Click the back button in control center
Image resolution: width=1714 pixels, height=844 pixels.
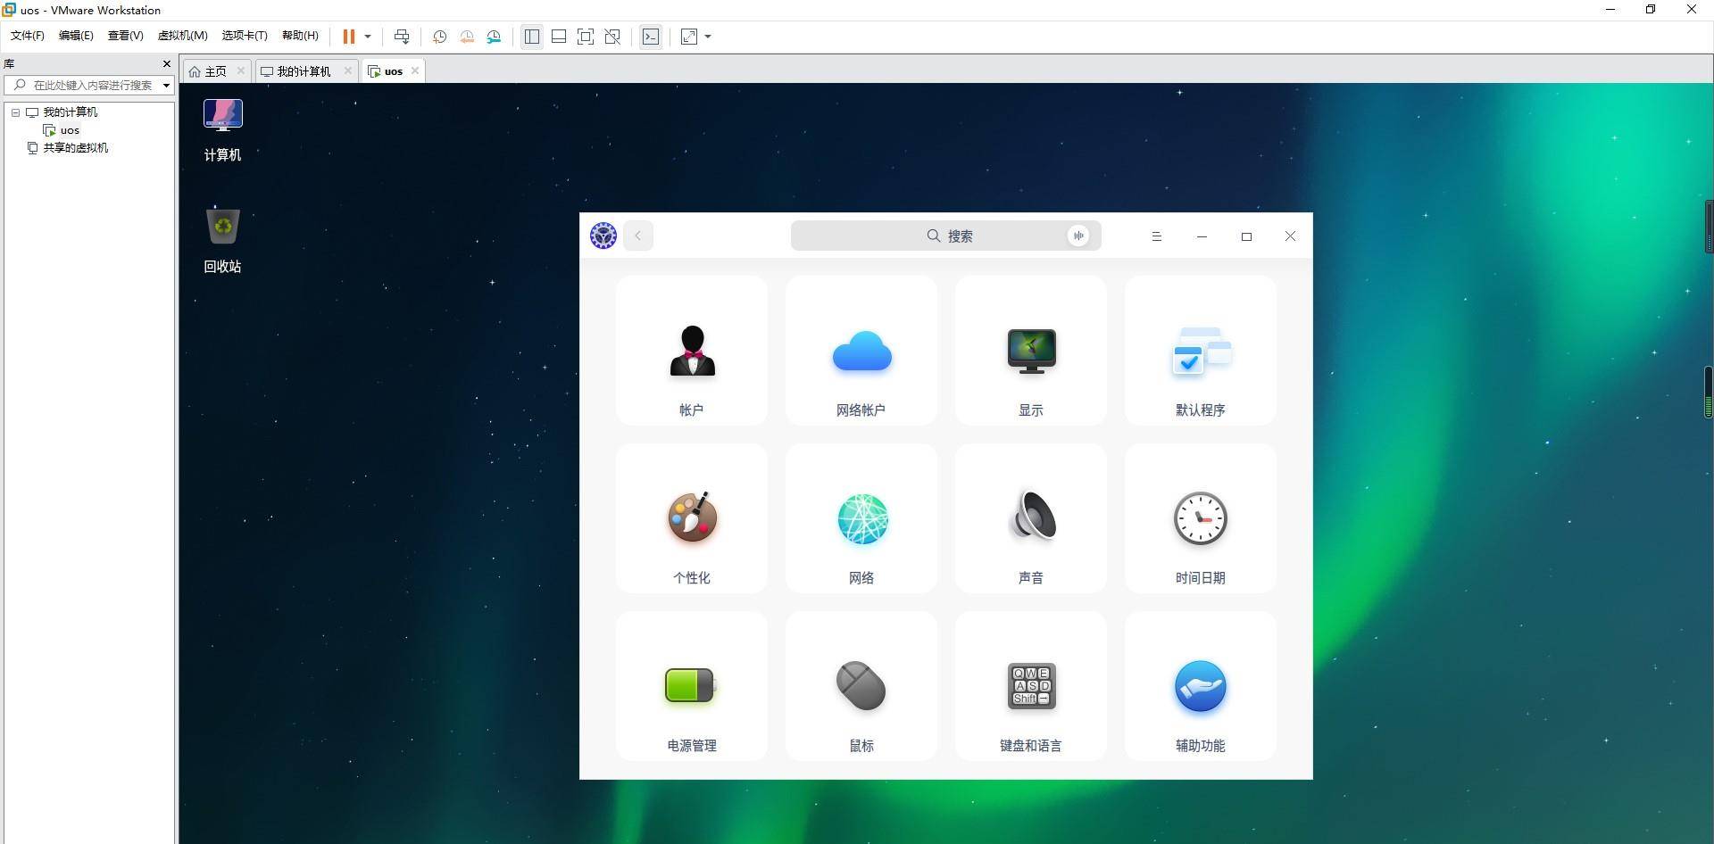(637, 236)
